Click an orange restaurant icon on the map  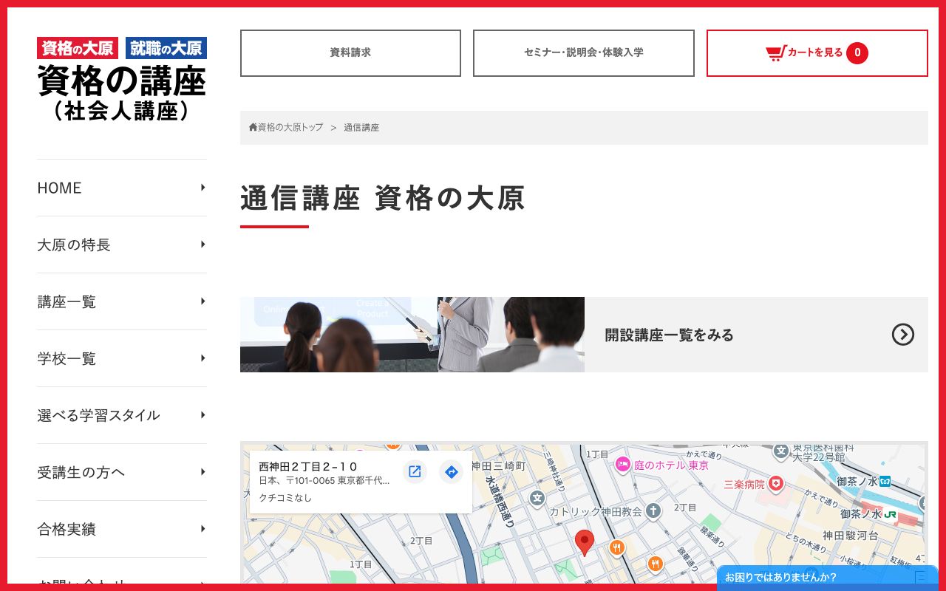(618, 547)
